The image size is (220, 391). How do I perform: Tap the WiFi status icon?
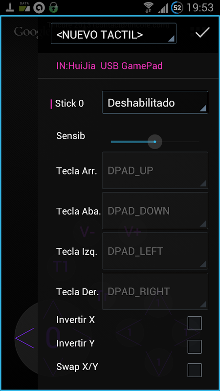149,8
